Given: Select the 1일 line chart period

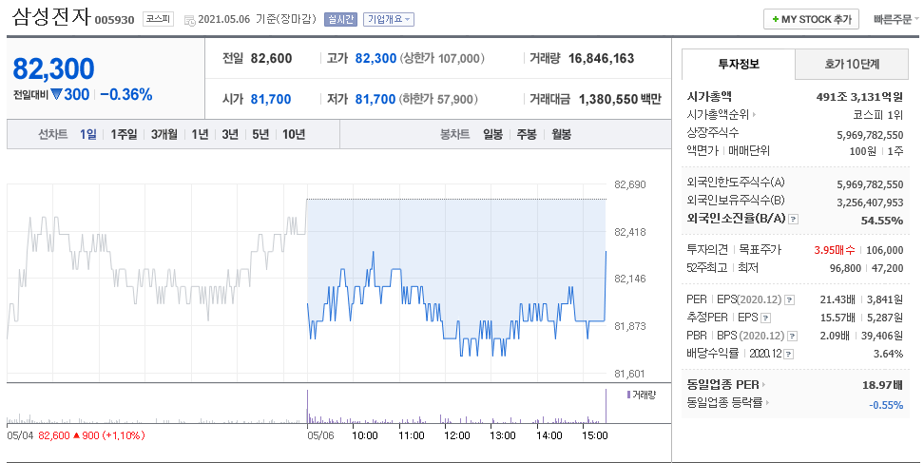Looking at the screenshot, I should 88,134.
